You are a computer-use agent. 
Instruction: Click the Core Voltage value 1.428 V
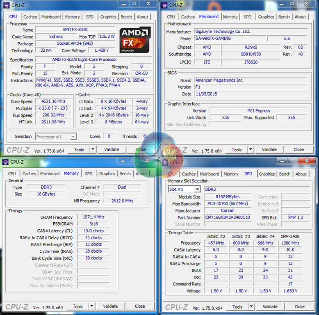pos(102,50)
